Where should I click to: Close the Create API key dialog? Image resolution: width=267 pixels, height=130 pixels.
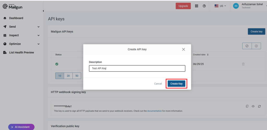click(x=183, y=49)
